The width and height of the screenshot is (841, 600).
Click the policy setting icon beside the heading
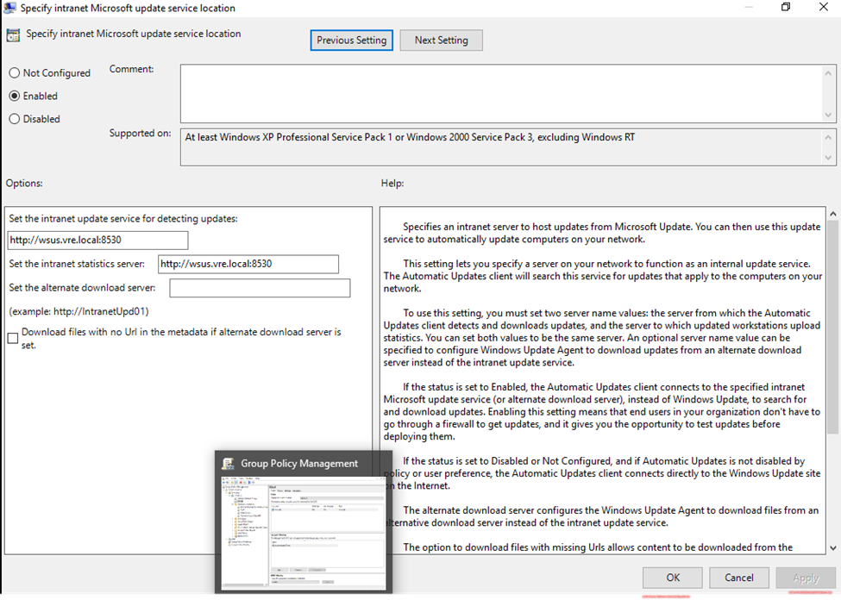tap(13, 35)
